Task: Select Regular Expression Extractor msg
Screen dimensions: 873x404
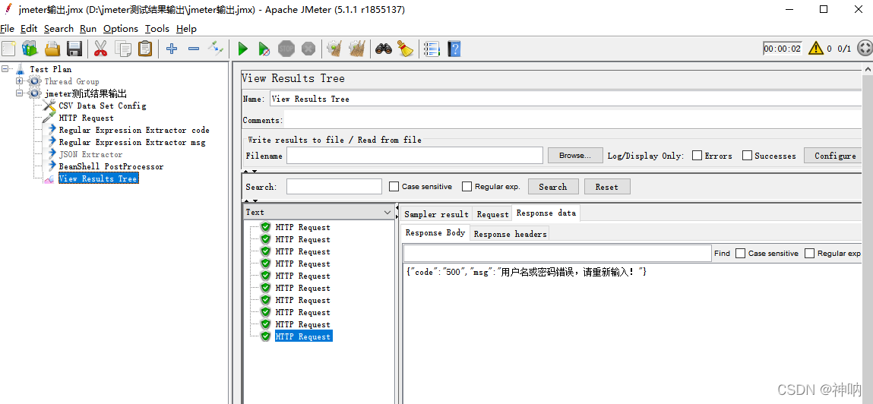Action: click(x=132, y=143)
